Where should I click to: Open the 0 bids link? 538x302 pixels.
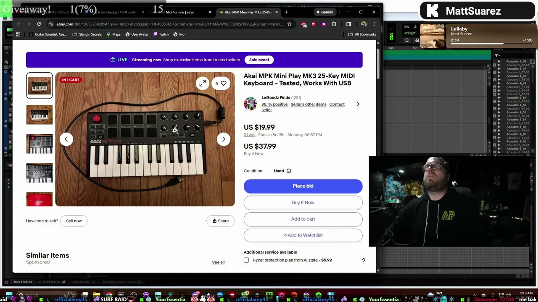(x=249, y=135)
